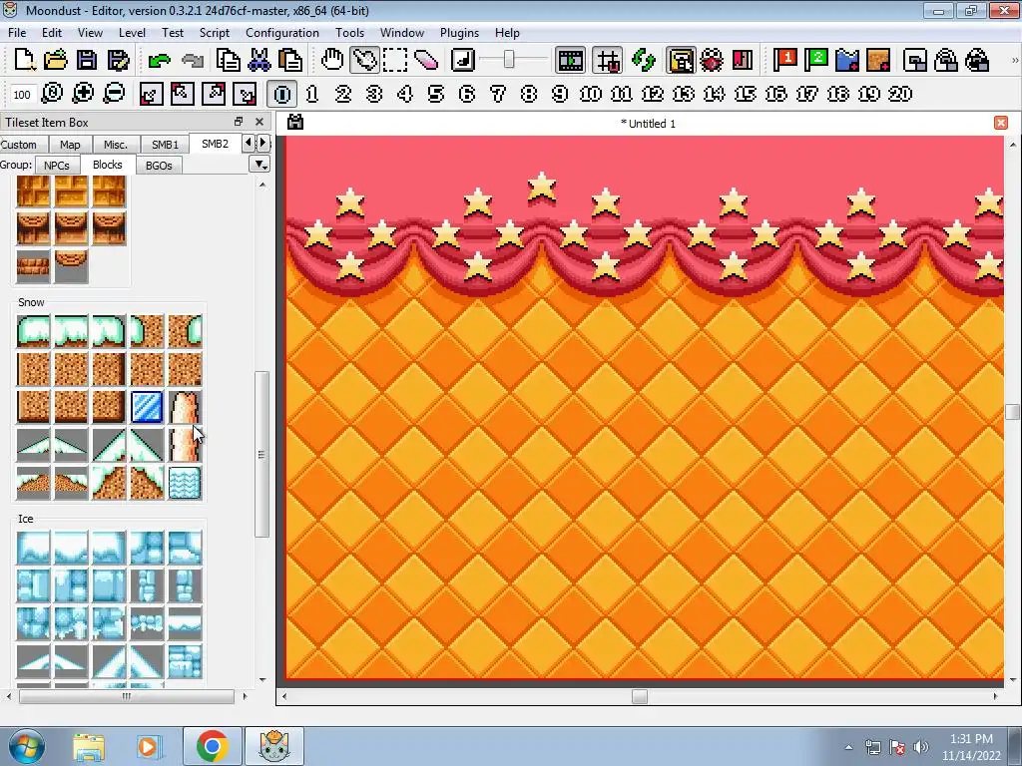Save the current level
The width and height of the screenshot is (1022, 766).
(x=87, y=60)
